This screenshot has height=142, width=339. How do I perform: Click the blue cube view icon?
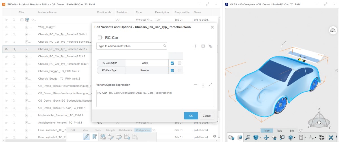256,137
